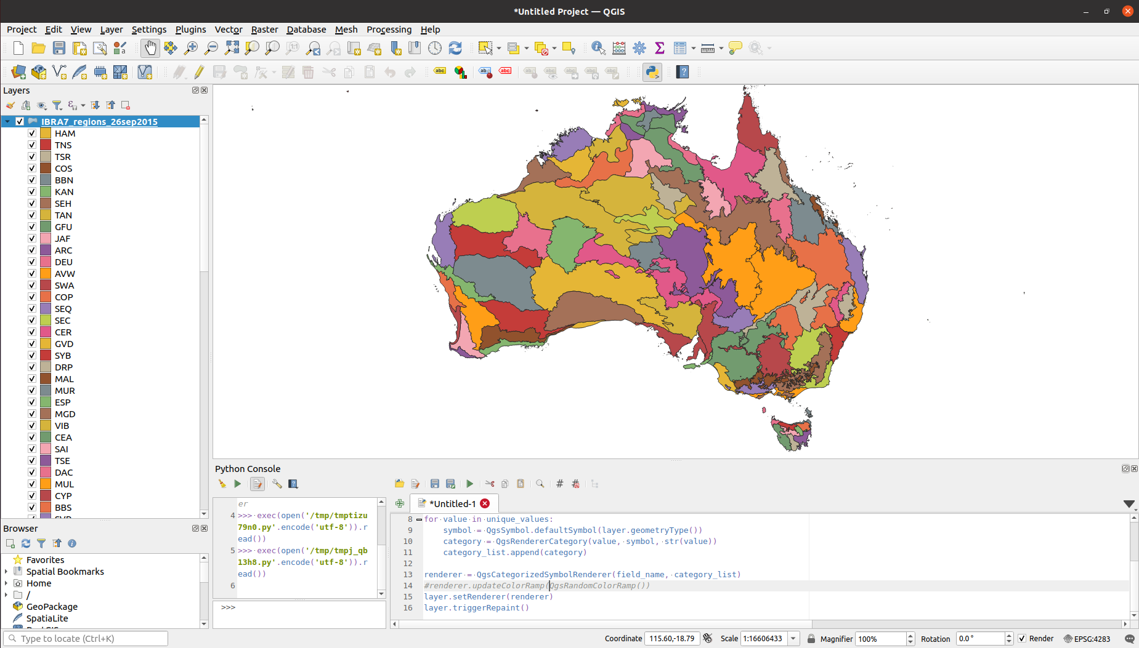The image size is (1139, 648).
Task: Click the SEC color swatch
Action: [x=46, y=320]
